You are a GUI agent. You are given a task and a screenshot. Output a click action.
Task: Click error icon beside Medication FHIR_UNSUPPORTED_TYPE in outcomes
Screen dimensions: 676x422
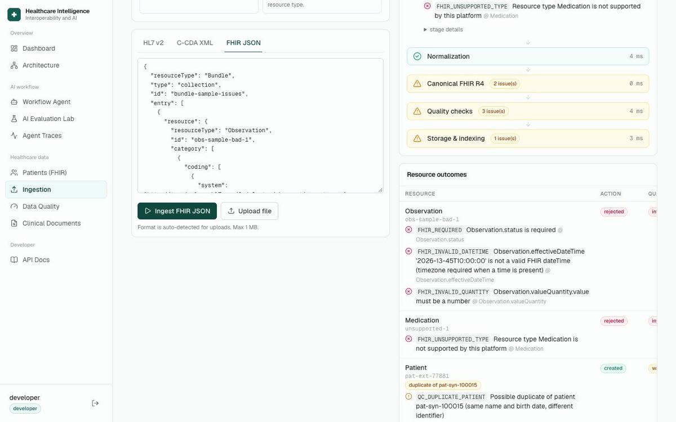[409, 339]
